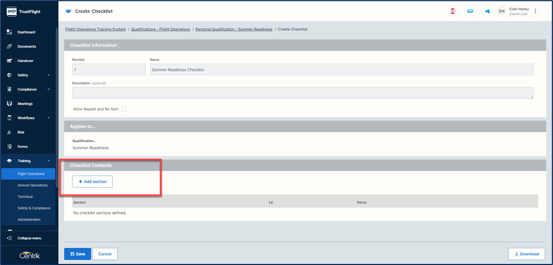Click the Meetings icon in sidebar
Screen dimensions: 553x265
[x=9, y=104]
